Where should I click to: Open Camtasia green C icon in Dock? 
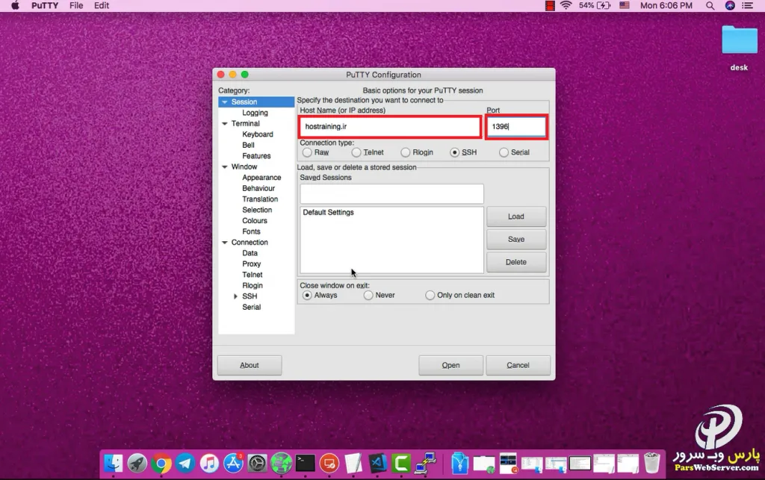(401, 463)
